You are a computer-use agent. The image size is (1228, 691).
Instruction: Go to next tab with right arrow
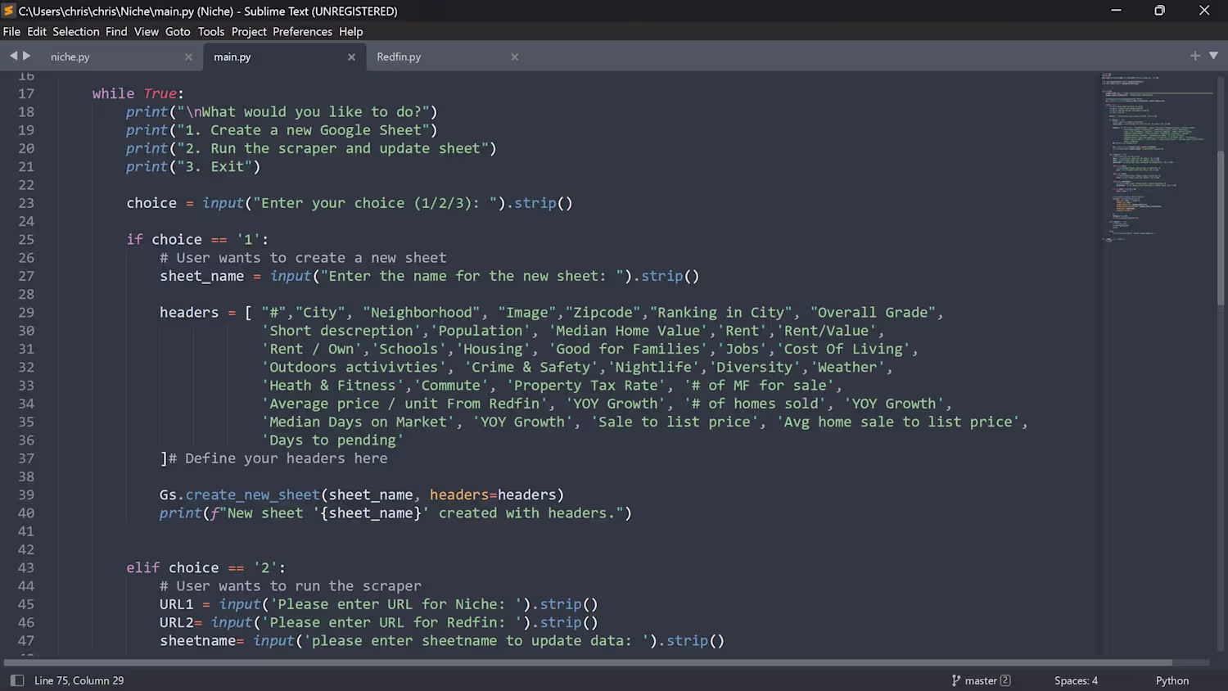coord(26,56)
